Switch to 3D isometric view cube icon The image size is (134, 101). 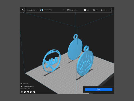pyautogui.click(x=22, y=92)
